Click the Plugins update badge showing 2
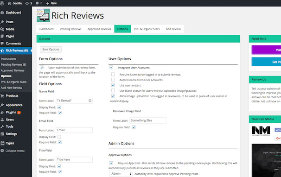281x177 pixels. pyautogui.click(x=19, y=113)
